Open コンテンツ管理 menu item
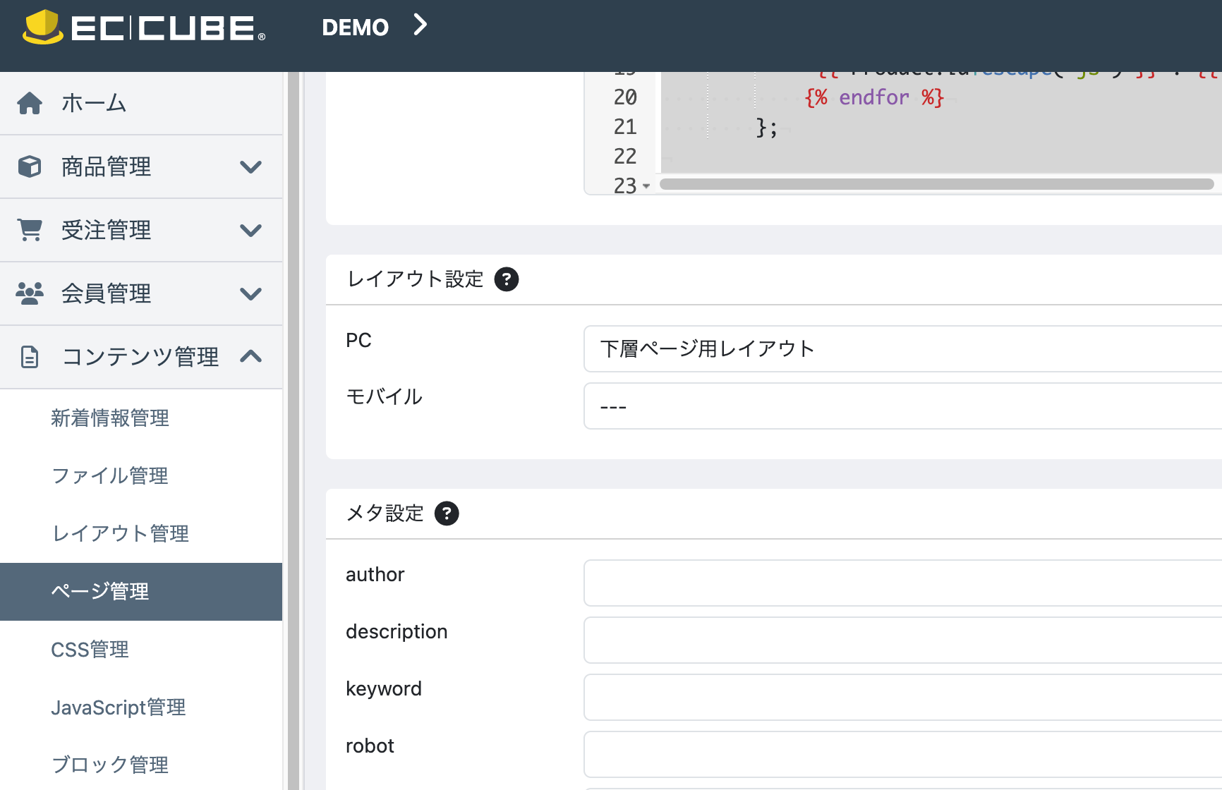This screenshot has height=790, width=1222. pos(141,357)
